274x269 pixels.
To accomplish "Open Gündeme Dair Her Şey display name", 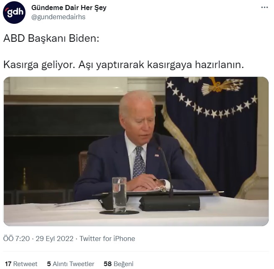I will click(69, 8).
